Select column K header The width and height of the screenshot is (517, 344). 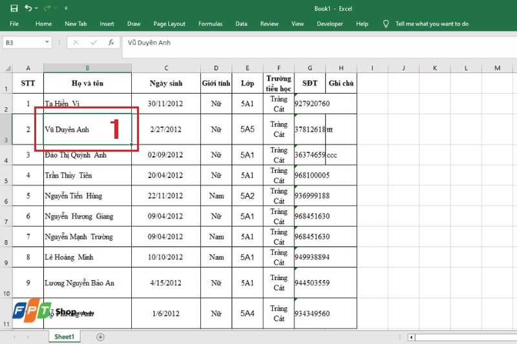[434, 68]
